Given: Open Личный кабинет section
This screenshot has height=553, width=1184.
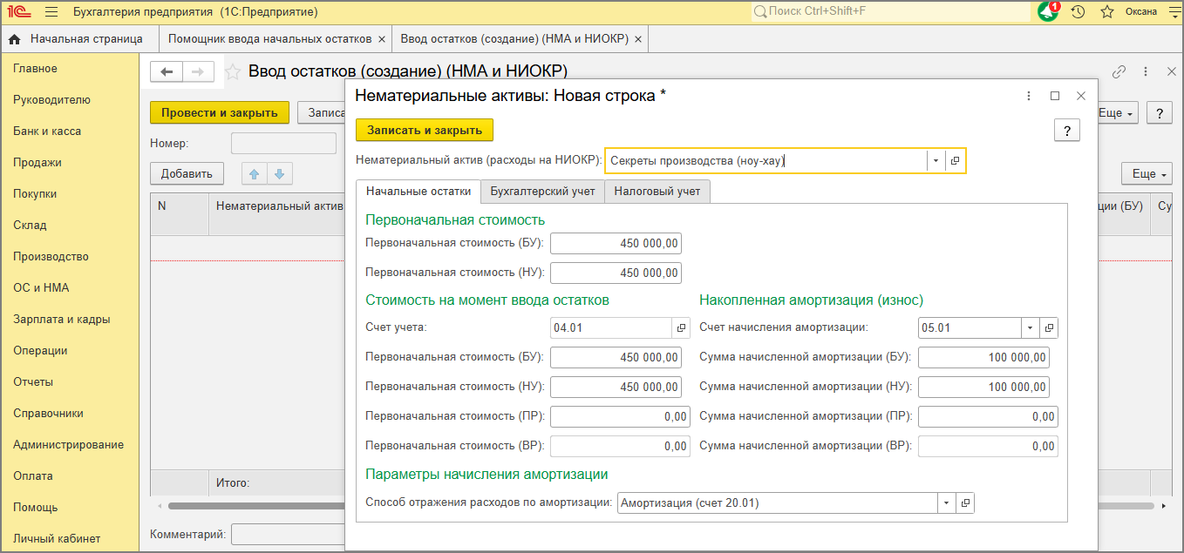Looking at the screenshot, I should coord(57,539).
